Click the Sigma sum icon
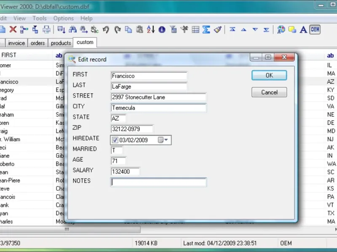This screenshot has height=252, width=337. [x=206, y=29]
